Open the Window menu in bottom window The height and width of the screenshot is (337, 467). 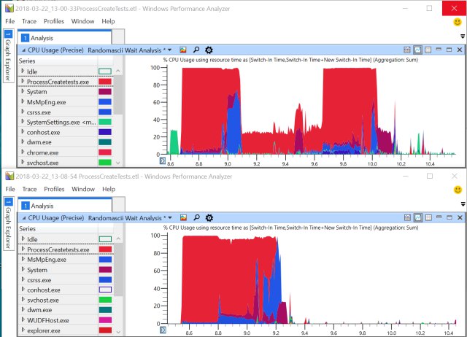point(83,189)
